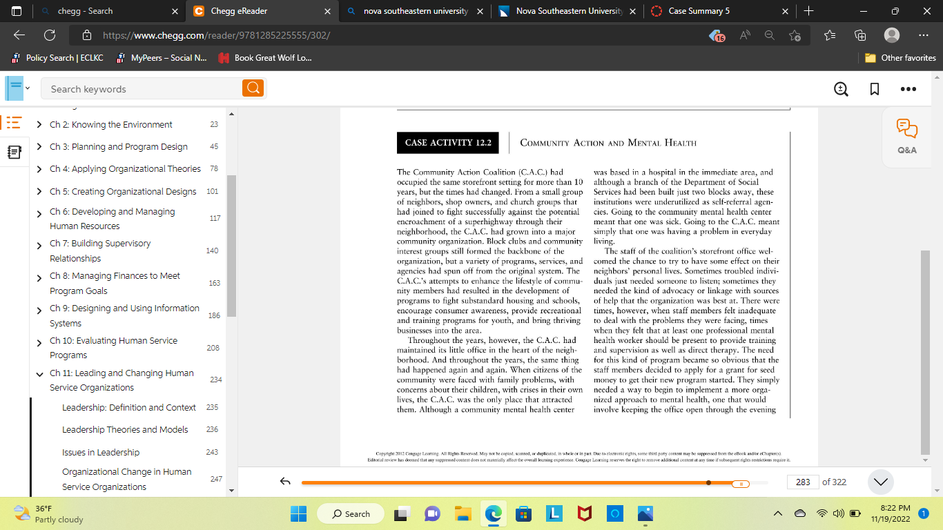Click the table of contents scrollbar
943x530 pixels.
tap(232, 246)
